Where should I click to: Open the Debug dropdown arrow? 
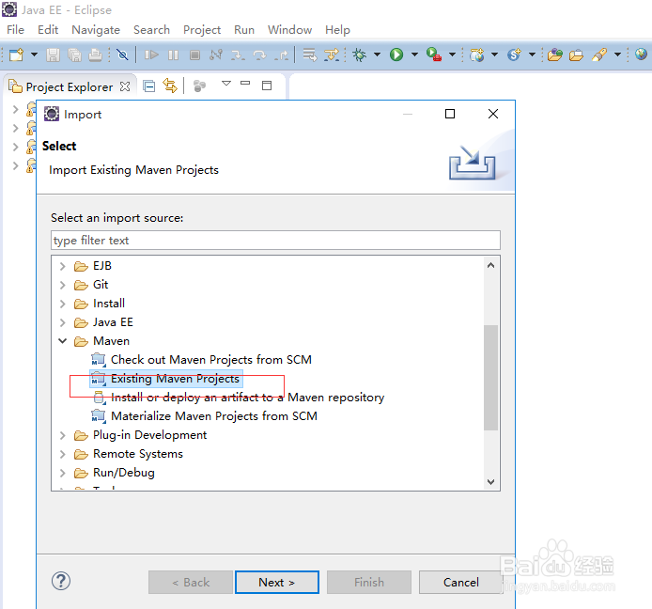tap(377, 55)
